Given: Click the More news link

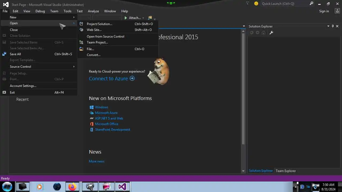Looking at the screenshot, I should 97,161.
